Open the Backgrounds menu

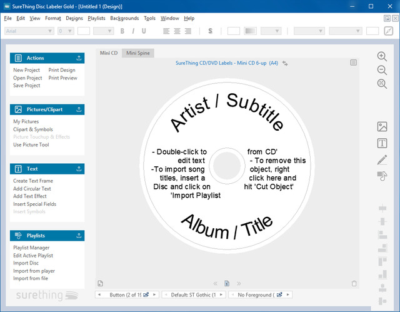tap(124, 18)
